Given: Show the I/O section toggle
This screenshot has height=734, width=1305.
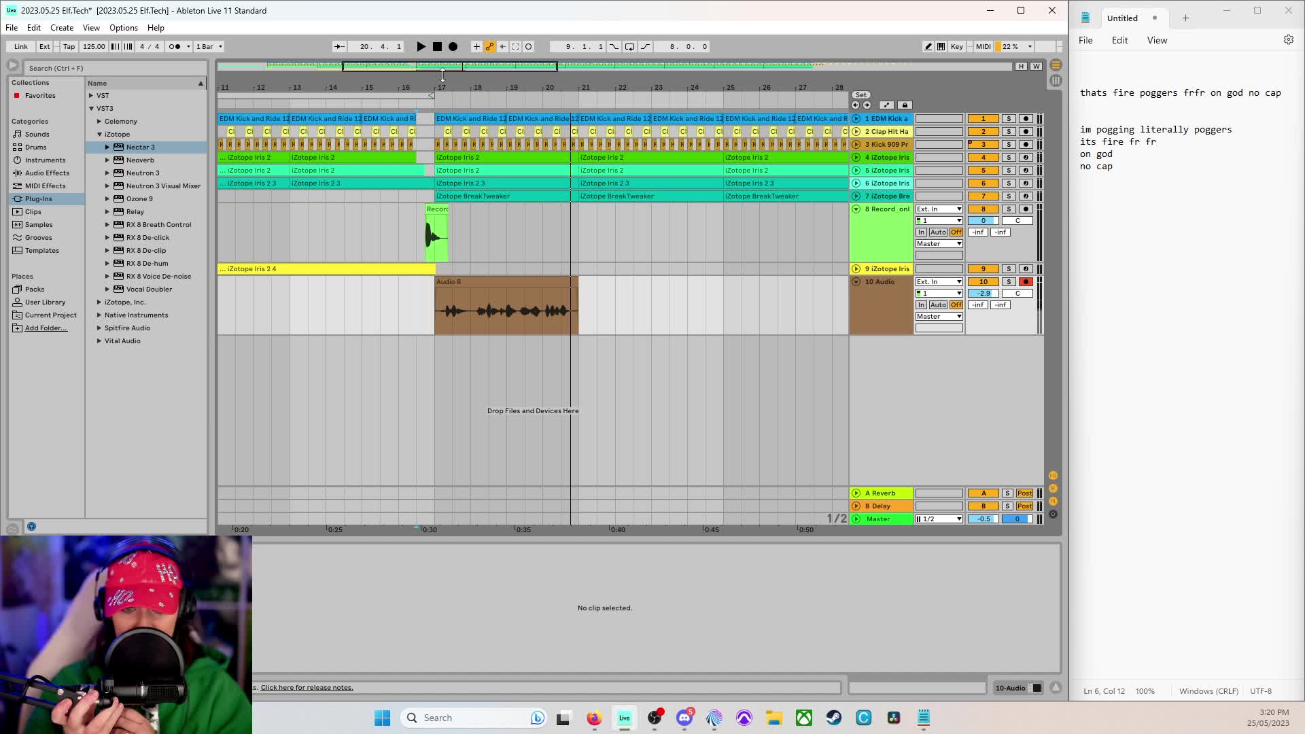Looking at the screenshot, I should coord(1053,476).
